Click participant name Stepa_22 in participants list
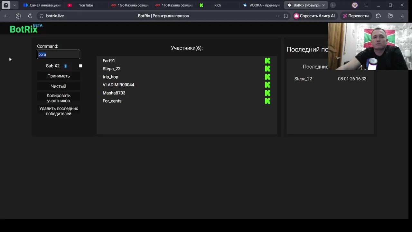412x232 pixels. (x=111, y=69)
